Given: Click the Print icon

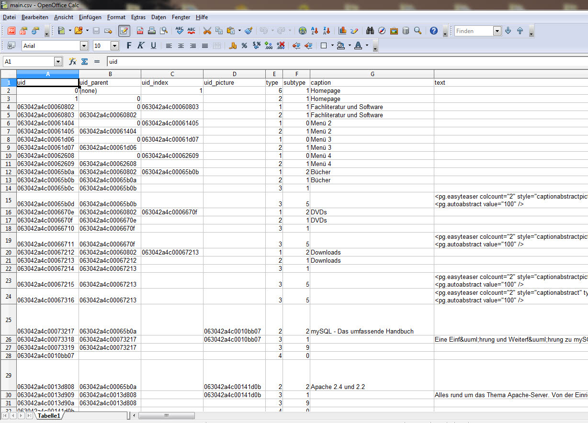Looking at the screenshot, I should 152,31.
